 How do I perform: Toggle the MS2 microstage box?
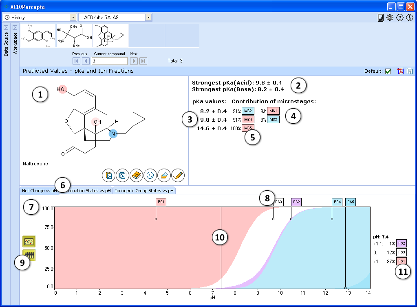[248, 111]
